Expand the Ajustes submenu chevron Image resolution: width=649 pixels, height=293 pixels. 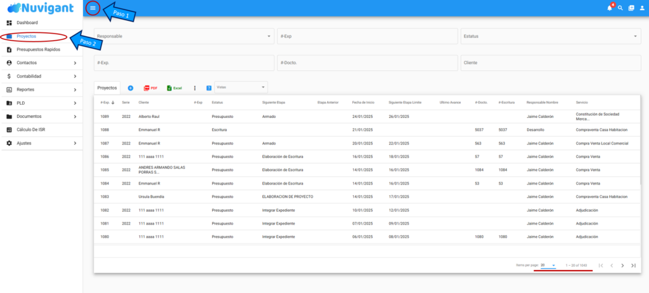(x=75, y=143)
